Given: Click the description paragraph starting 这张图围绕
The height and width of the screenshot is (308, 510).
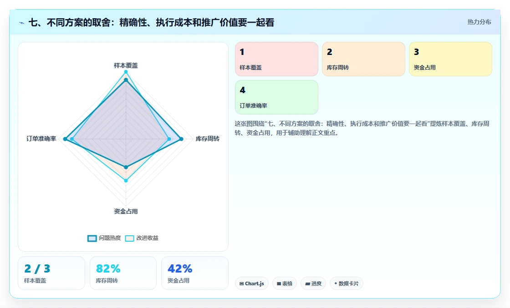Looking at the screenshot, I should pyautogui.click(x=362, y=128).
